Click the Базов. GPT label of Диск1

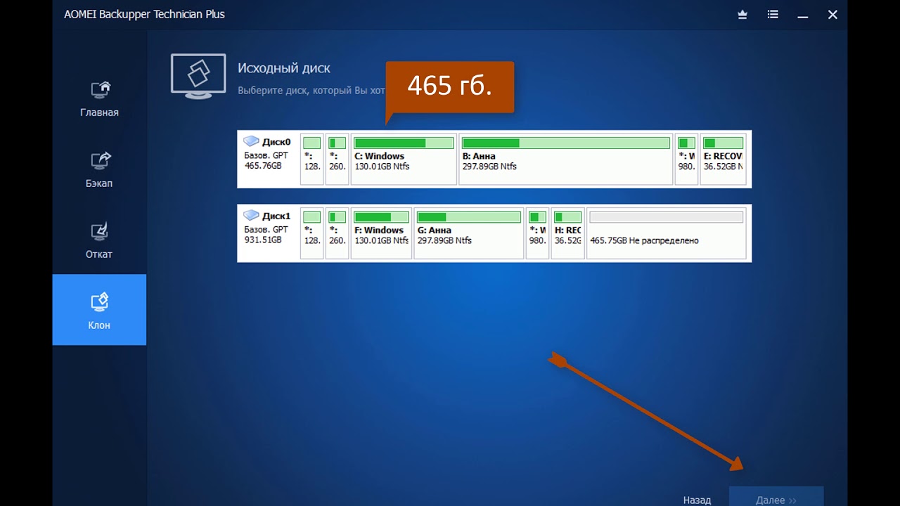(266, 229)
